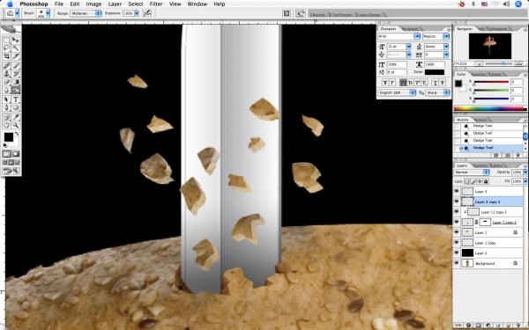Click the Red value input field
Viewport: 529px width, 330px height.
click(517, 82)
